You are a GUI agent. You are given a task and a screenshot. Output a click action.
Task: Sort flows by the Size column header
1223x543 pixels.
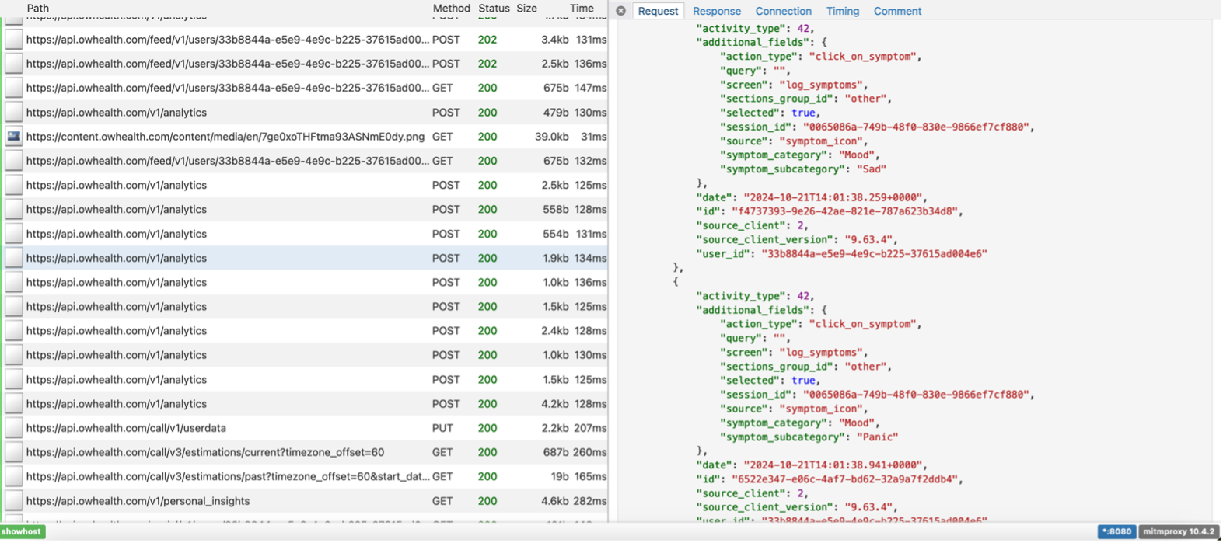(x=526, y=8)
